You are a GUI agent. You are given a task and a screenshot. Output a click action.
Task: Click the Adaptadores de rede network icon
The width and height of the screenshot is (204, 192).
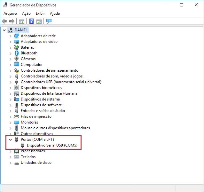(x=17, y=36)
